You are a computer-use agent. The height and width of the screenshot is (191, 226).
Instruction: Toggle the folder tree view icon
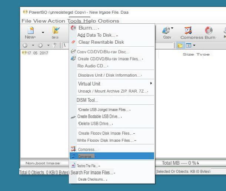[x=180, y=46]
